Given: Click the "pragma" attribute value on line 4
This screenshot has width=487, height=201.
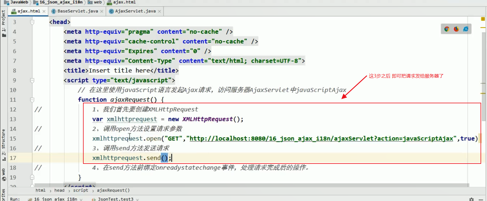Looking at the screenshot, I should (139, 32).
